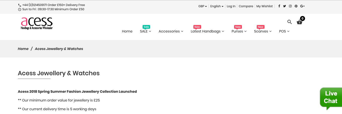Click the 2018 Spring Summer collection text
This screenshot has height=114, width=342.
tap(77, 91)
